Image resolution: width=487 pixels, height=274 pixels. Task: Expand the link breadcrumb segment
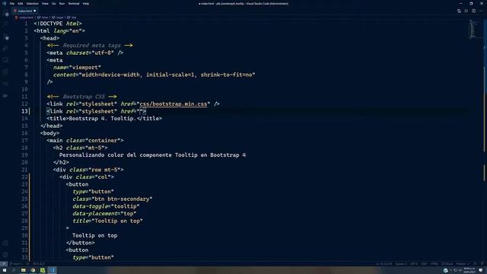pos(72,18)
